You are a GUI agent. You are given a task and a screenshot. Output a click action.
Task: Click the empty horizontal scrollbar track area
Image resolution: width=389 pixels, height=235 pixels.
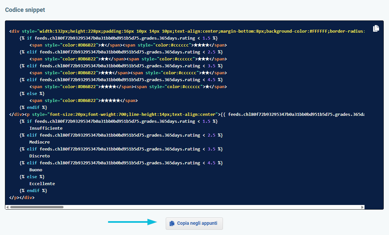(212, 207)
